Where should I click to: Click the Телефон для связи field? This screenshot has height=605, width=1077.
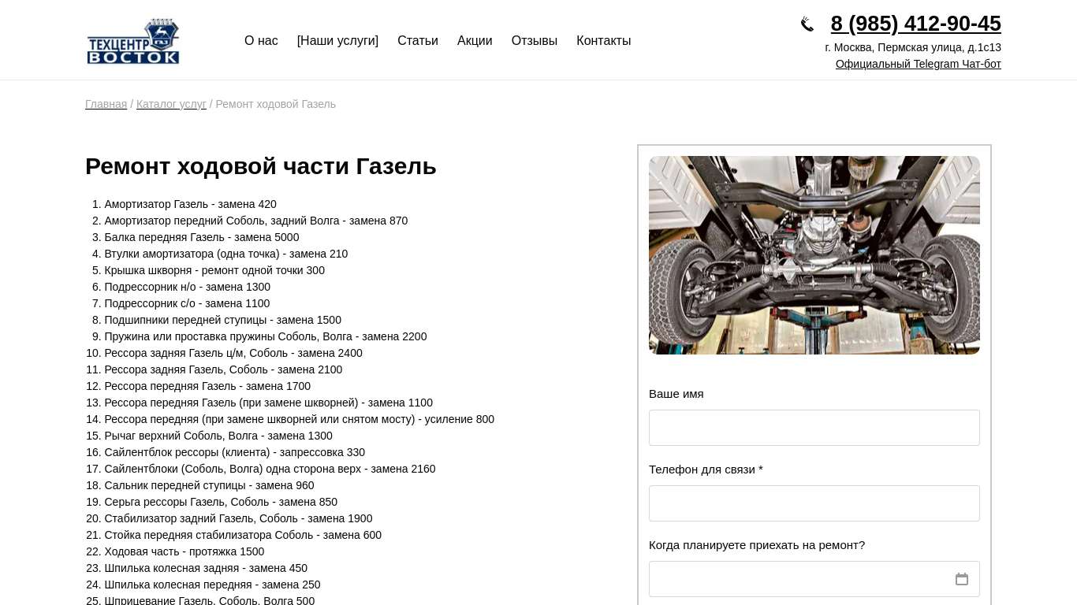[x=814, y=503]
